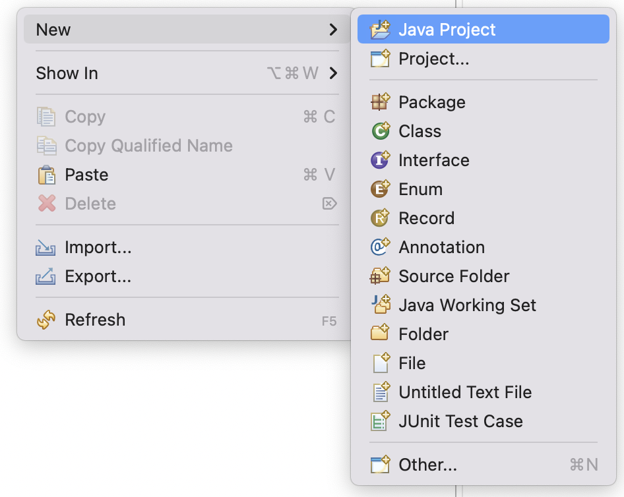Create a new Enum
This screenshot has height=497, width=624.
[x=483, y=189]
